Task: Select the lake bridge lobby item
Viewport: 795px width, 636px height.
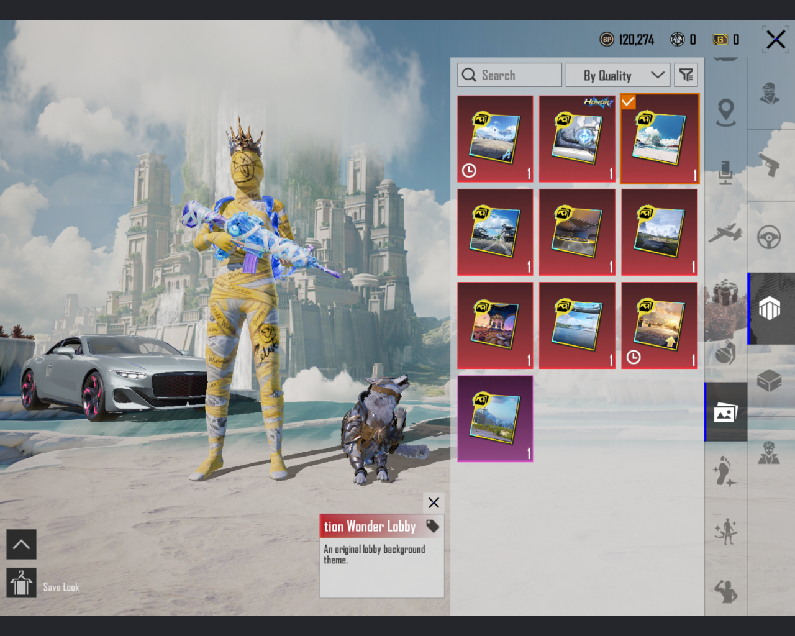Action: (x=577, y=325)
